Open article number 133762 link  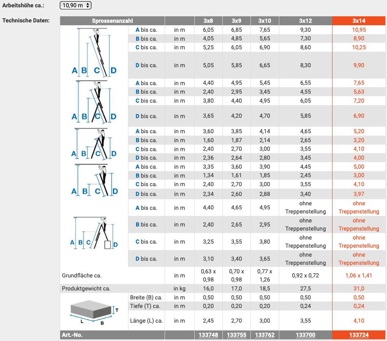[x=265, y=335]
